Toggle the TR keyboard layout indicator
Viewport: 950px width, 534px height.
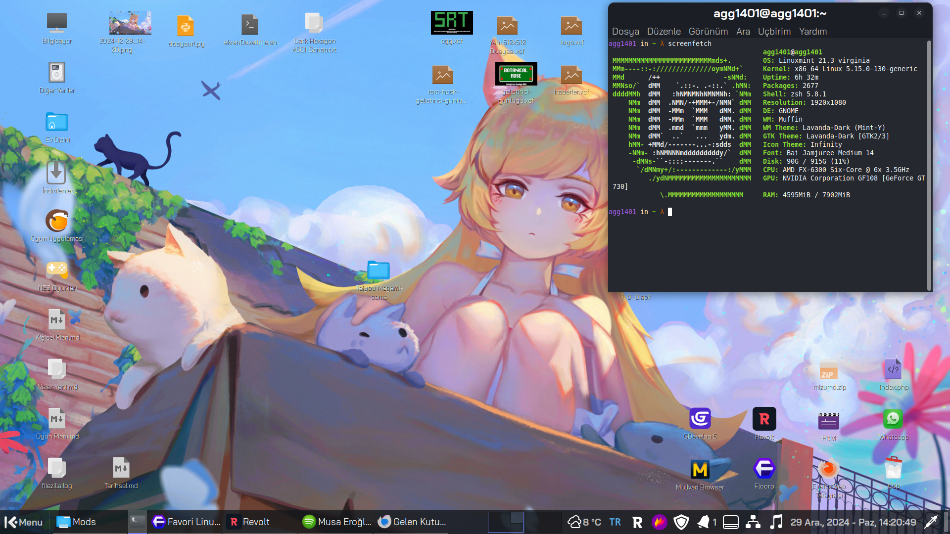point(615,522)
